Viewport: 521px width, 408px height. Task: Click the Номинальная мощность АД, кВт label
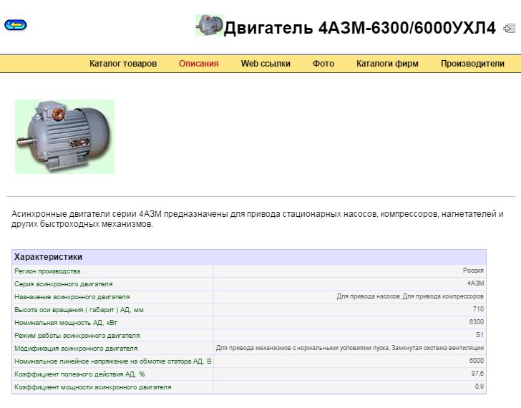coord(66,323)
